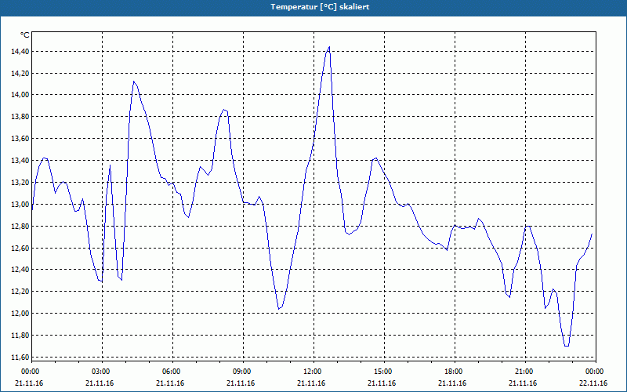Select the 13,20 y-axis value

point(20,183)
